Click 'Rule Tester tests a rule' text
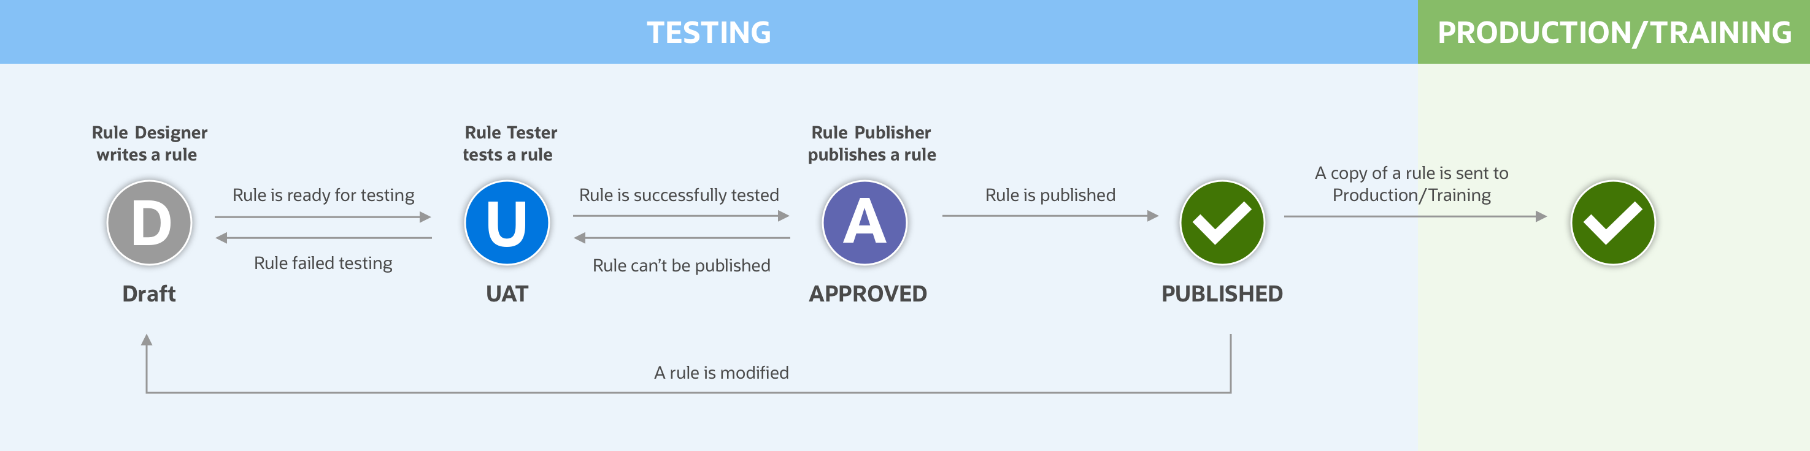 pos(509,143)
